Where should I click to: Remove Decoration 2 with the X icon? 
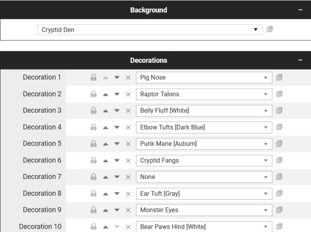pos(128,94)
